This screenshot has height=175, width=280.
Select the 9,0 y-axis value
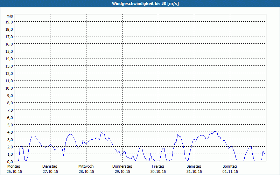10,96
